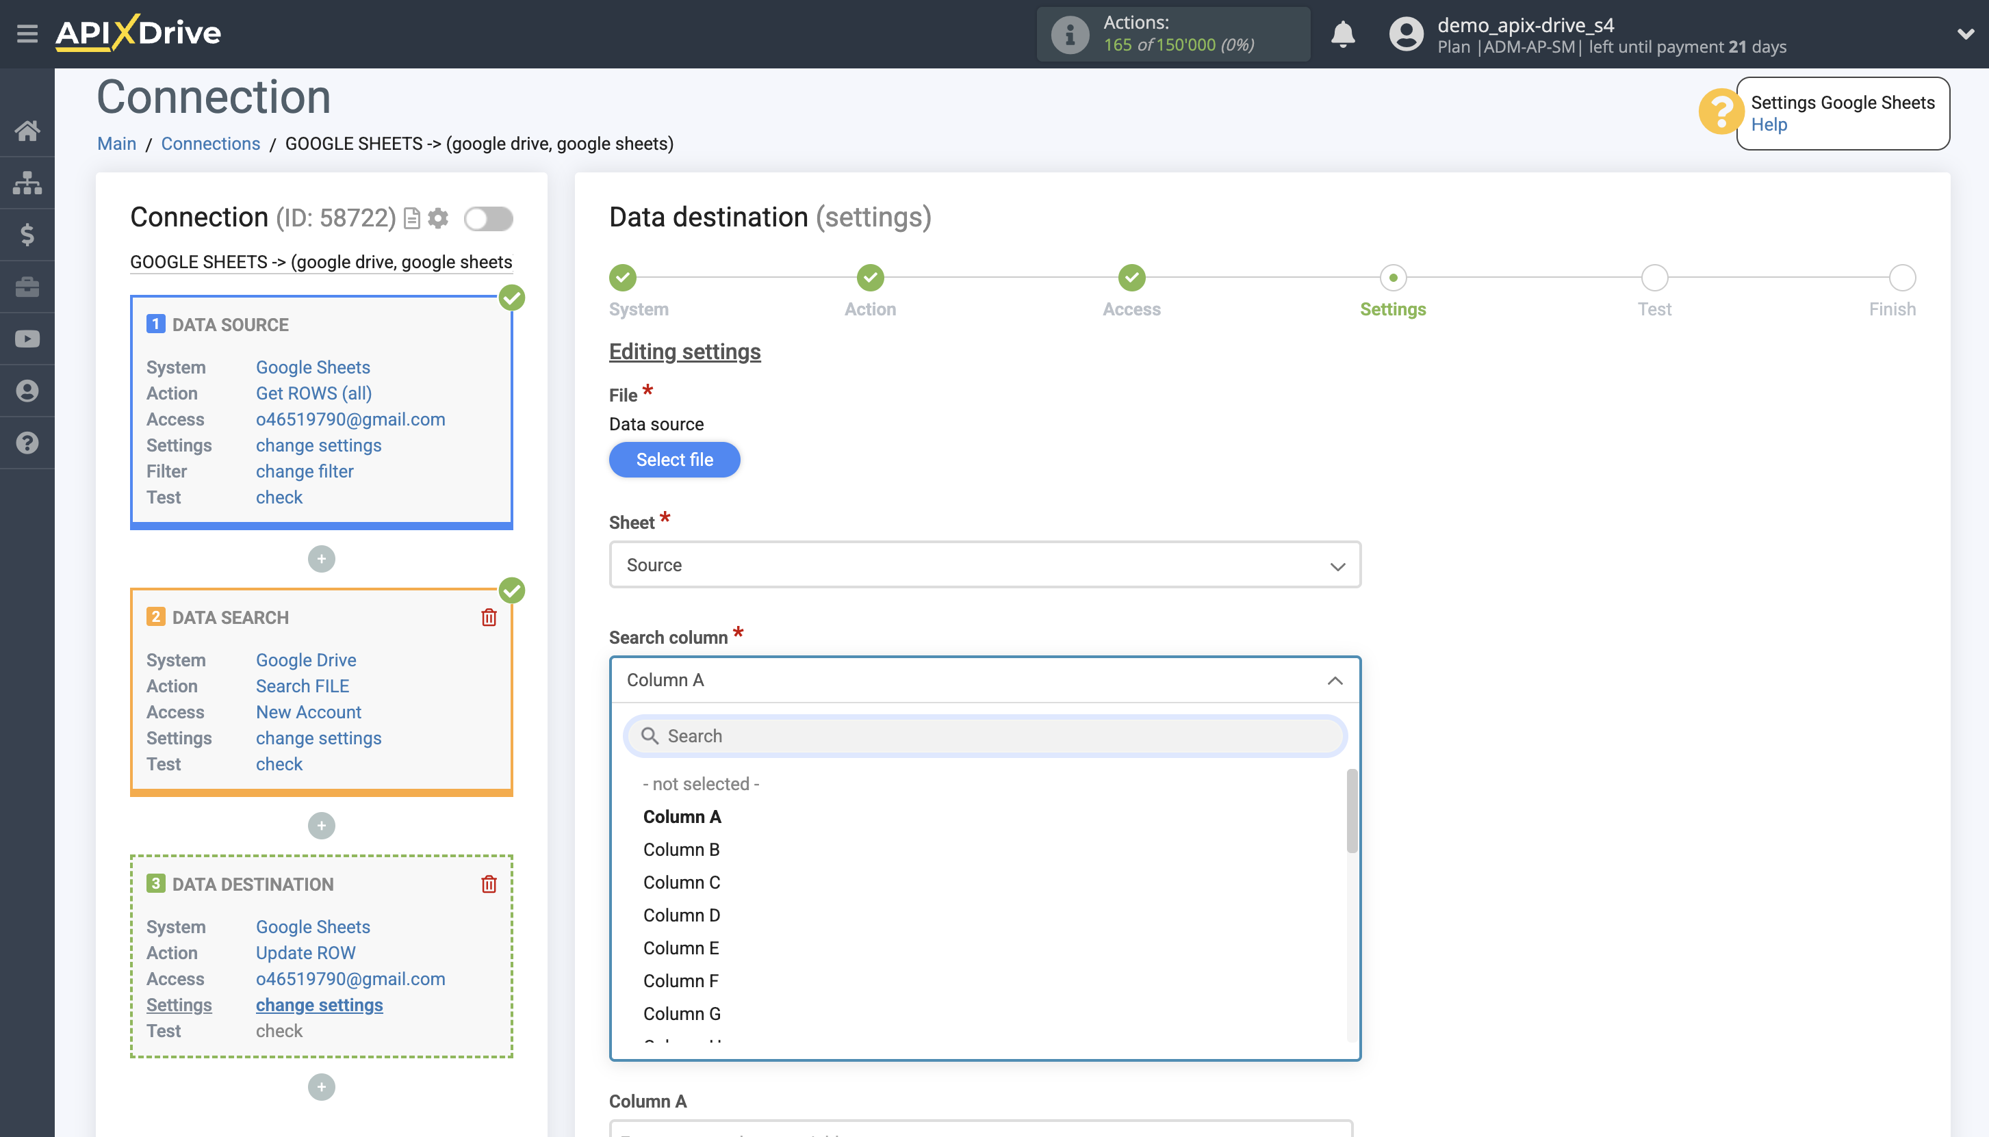Open the notifications bell
This screenshot has width=1989, height=1137.
1343,34
